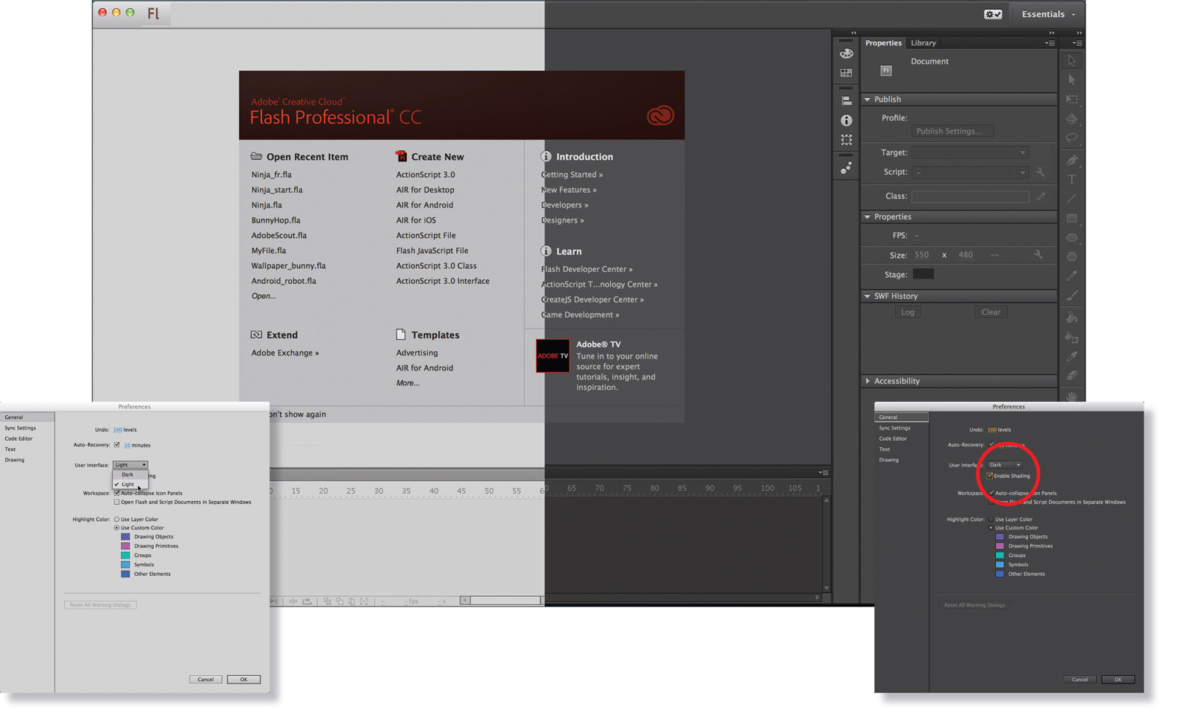
Task: Select Sync Settings category in light Preferences
Action: click(20, 428)
